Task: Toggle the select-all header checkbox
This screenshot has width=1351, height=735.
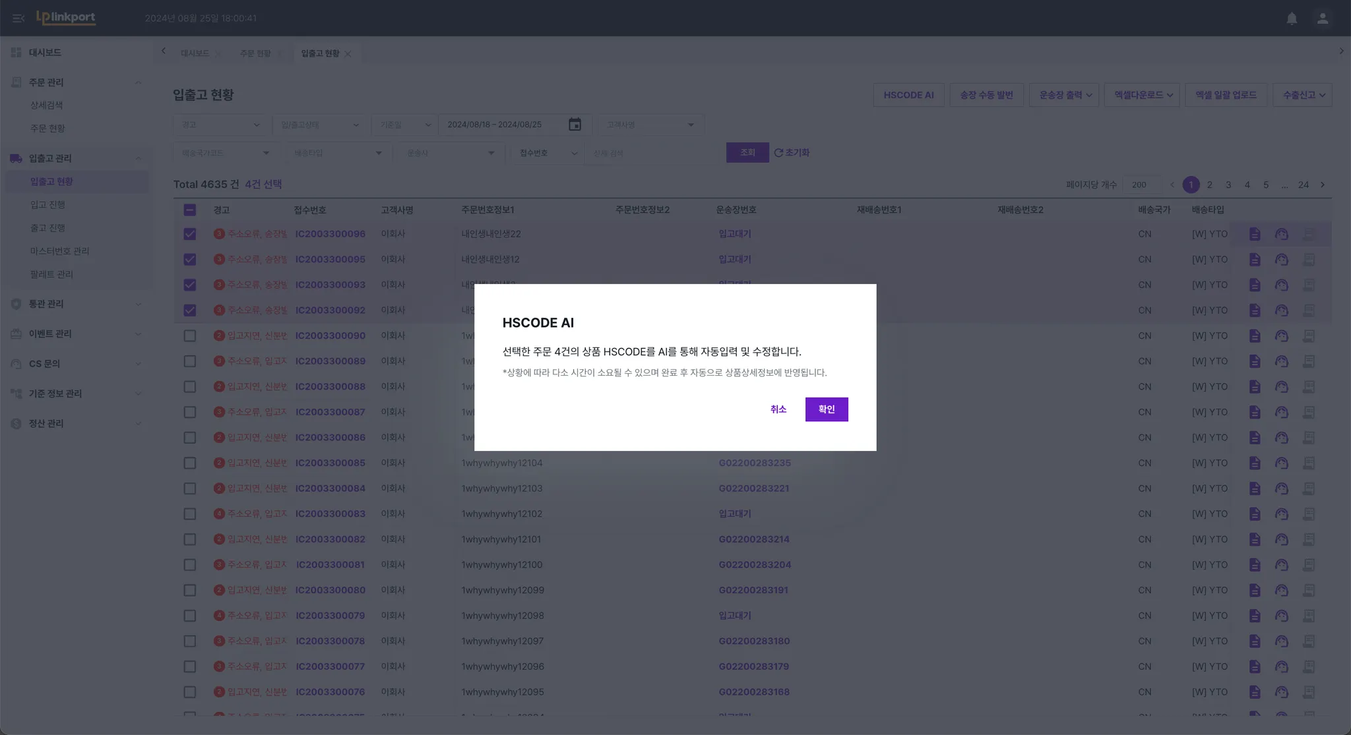Action: click(190, 210)
